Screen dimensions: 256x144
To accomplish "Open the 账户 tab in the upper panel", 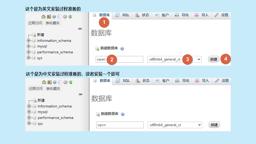I will 162,15.
